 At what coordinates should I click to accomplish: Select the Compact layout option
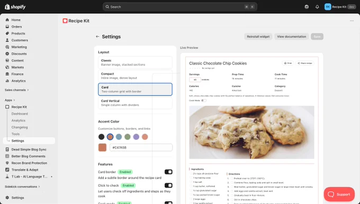tap(135, 76)
